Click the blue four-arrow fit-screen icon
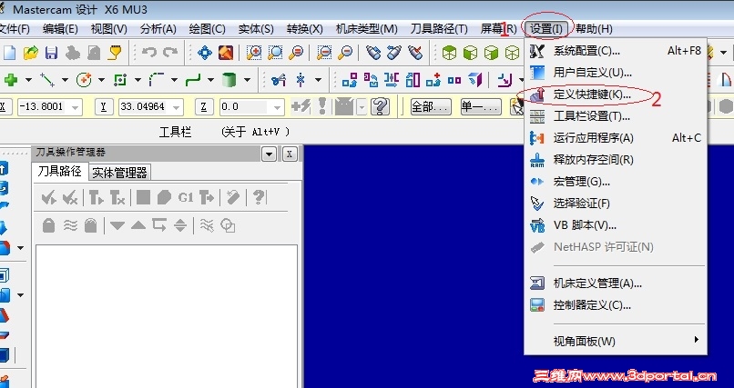734x388 pixels. click(x=205, y=53)
